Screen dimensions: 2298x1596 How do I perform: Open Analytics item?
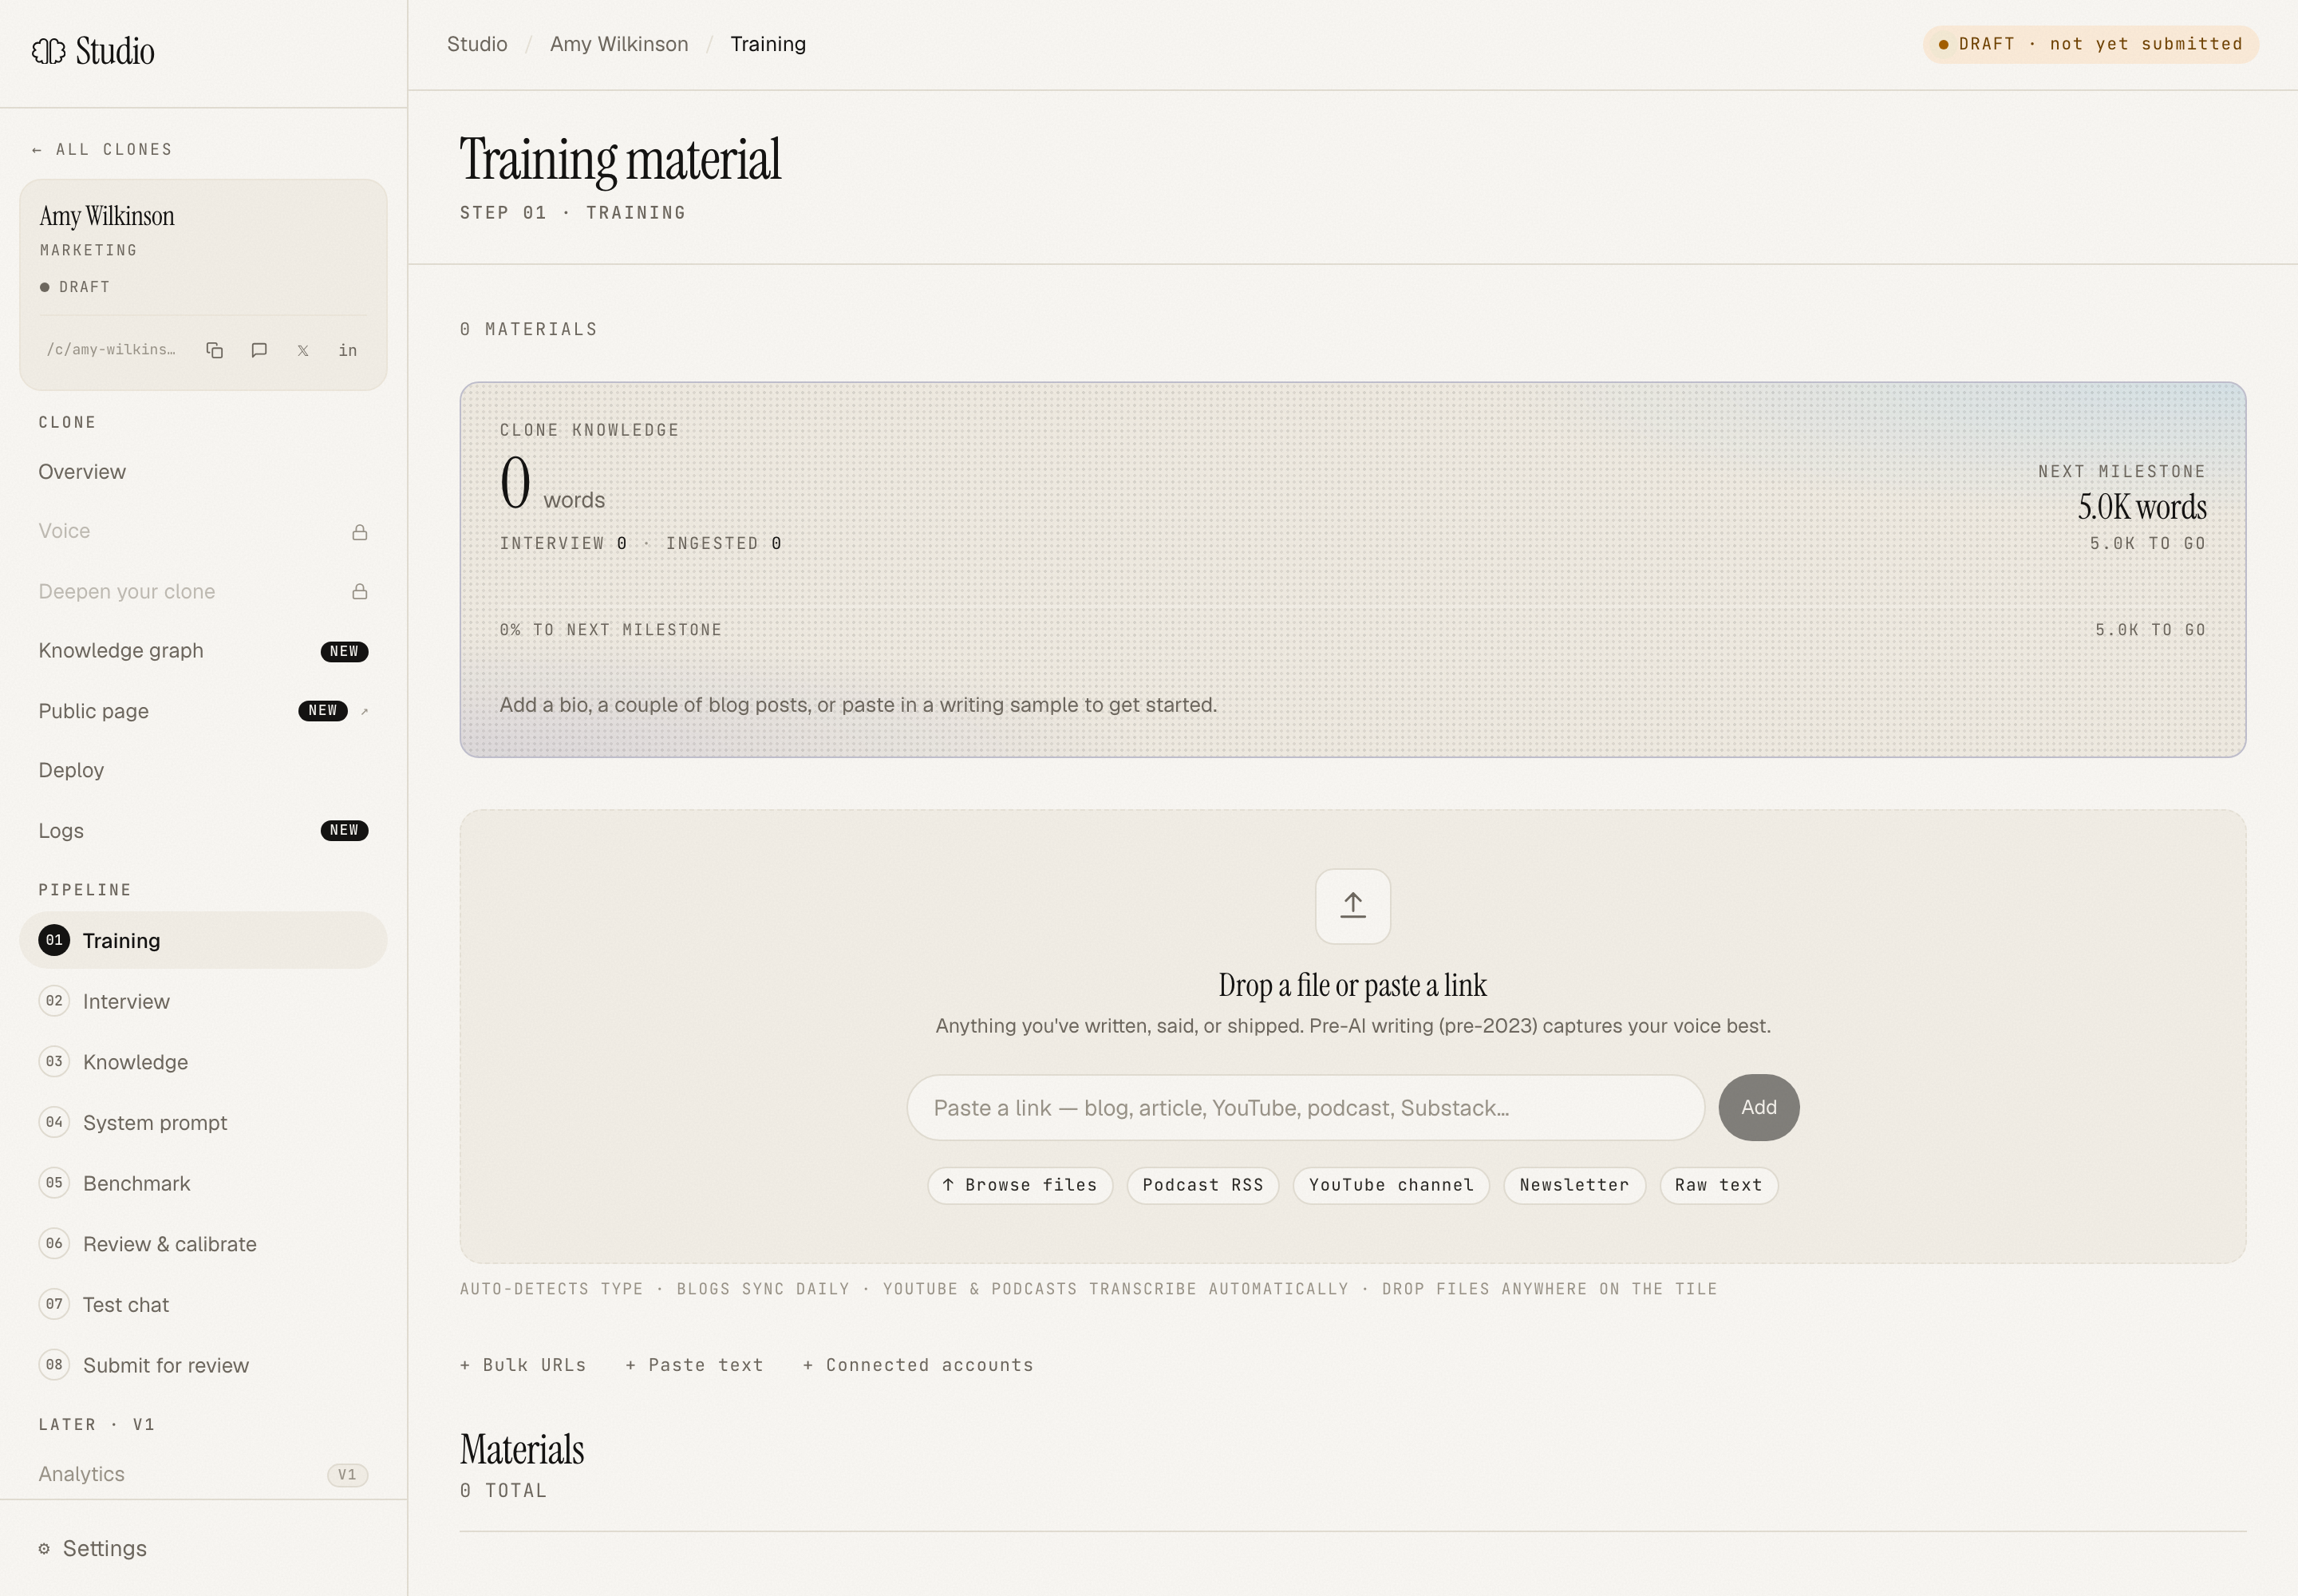pos(203,1474)
